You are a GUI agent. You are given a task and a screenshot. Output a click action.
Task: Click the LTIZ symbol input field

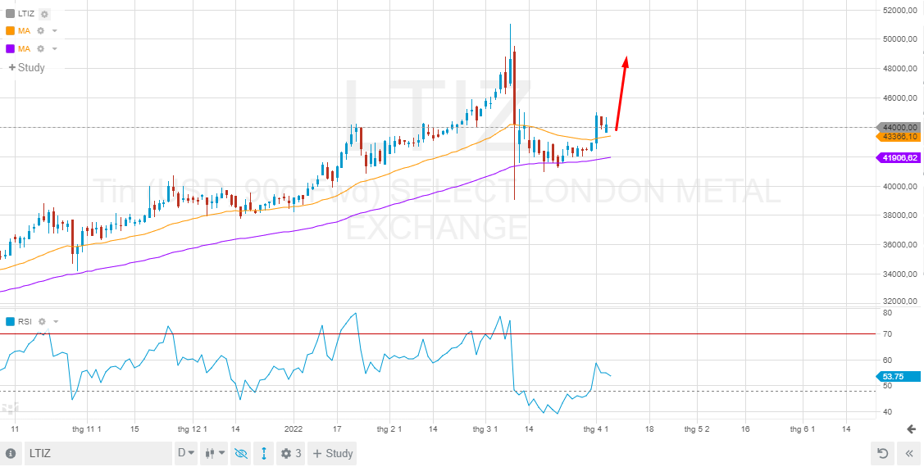(x=98, y=453)
